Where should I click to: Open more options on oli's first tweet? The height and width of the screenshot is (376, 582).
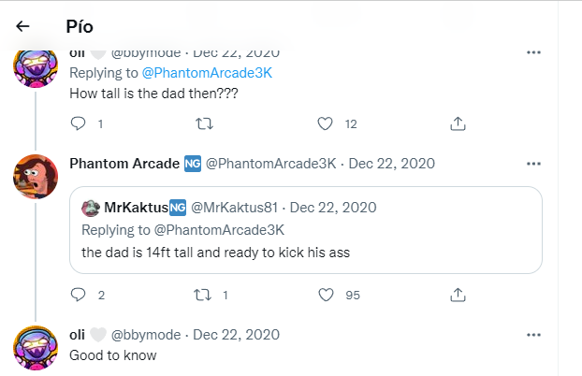click(x=533, y=52)
